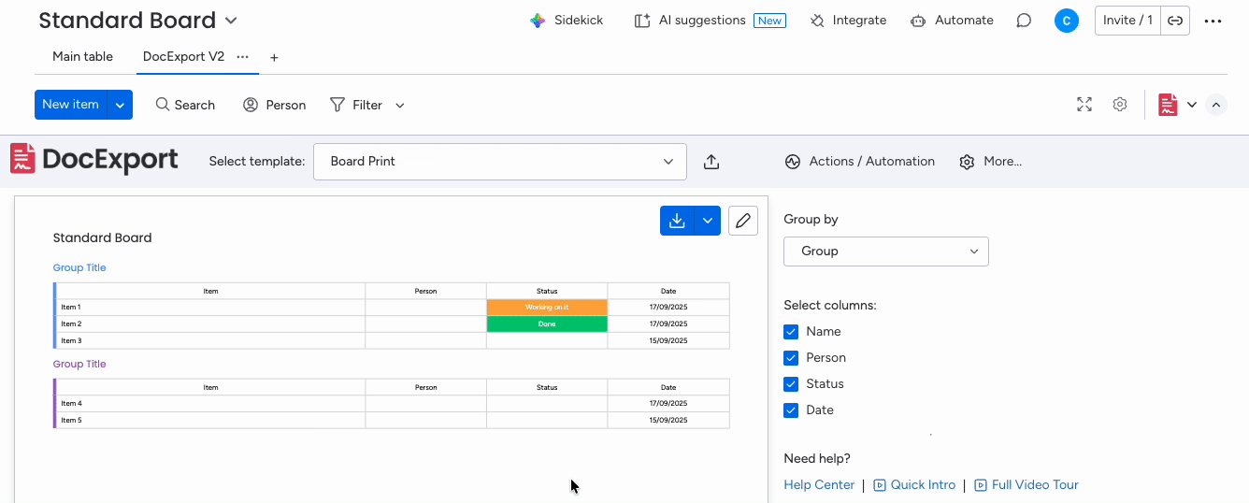Viewport: 1249px width, 503px height.
Task: Click the orange Working on it status cell
Action: click(x=547, y=308)
